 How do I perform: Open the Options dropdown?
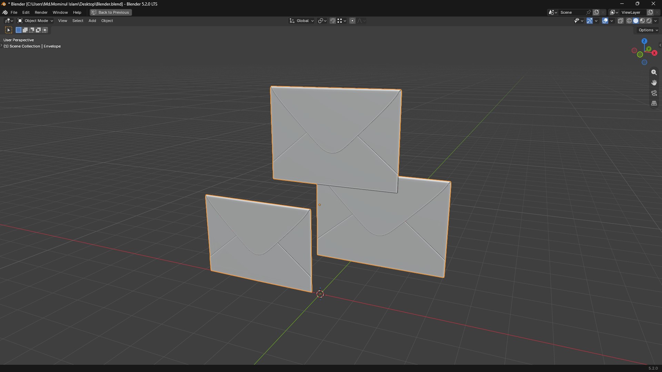coord(648,30)
